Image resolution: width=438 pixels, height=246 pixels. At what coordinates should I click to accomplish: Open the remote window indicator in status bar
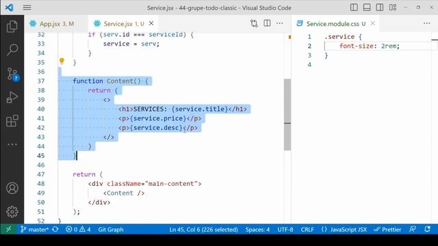tap(8, 230)
